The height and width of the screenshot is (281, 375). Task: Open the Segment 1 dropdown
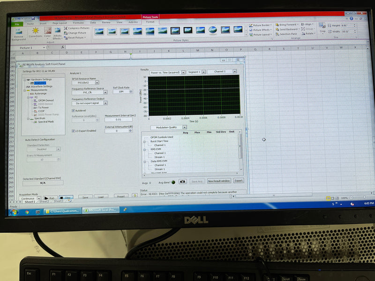tap(203, 72)
